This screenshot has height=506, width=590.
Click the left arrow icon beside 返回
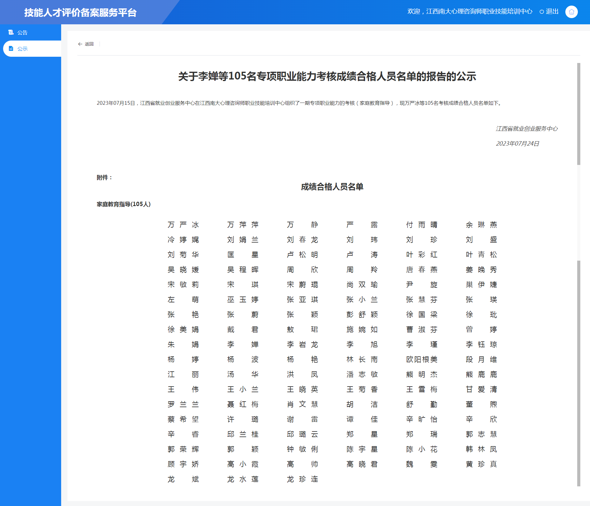[x=80, y=44]
